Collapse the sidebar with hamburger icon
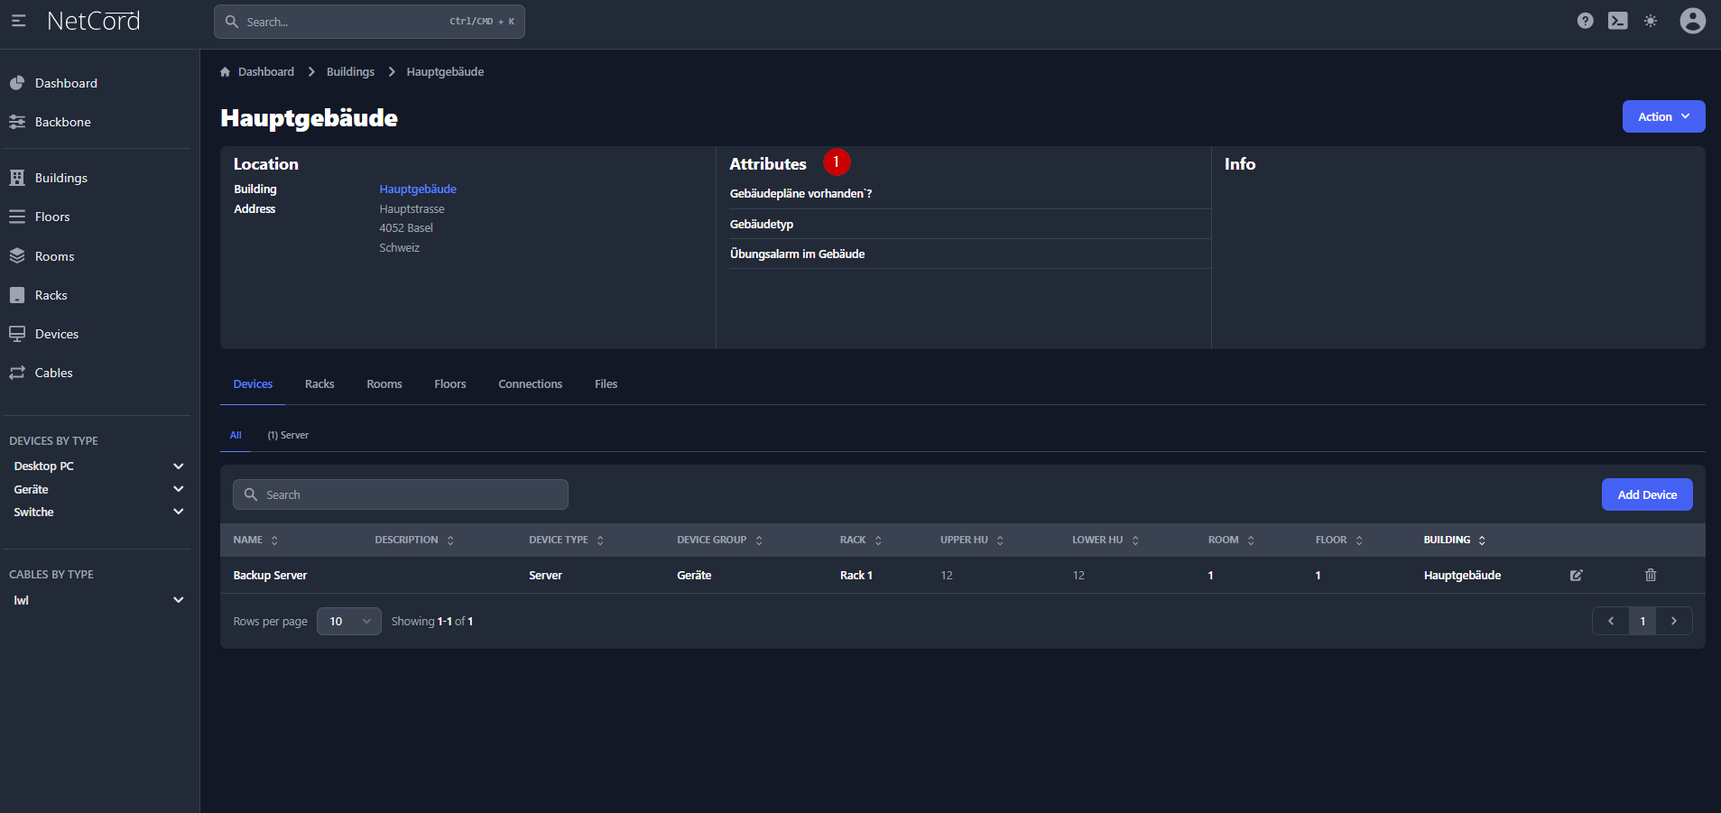 [18, 21]
